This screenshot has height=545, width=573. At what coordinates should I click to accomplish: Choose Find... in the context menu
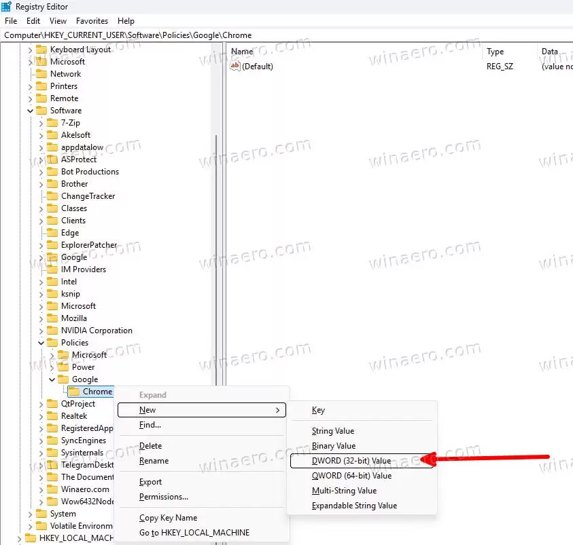[x=202, y=425]
